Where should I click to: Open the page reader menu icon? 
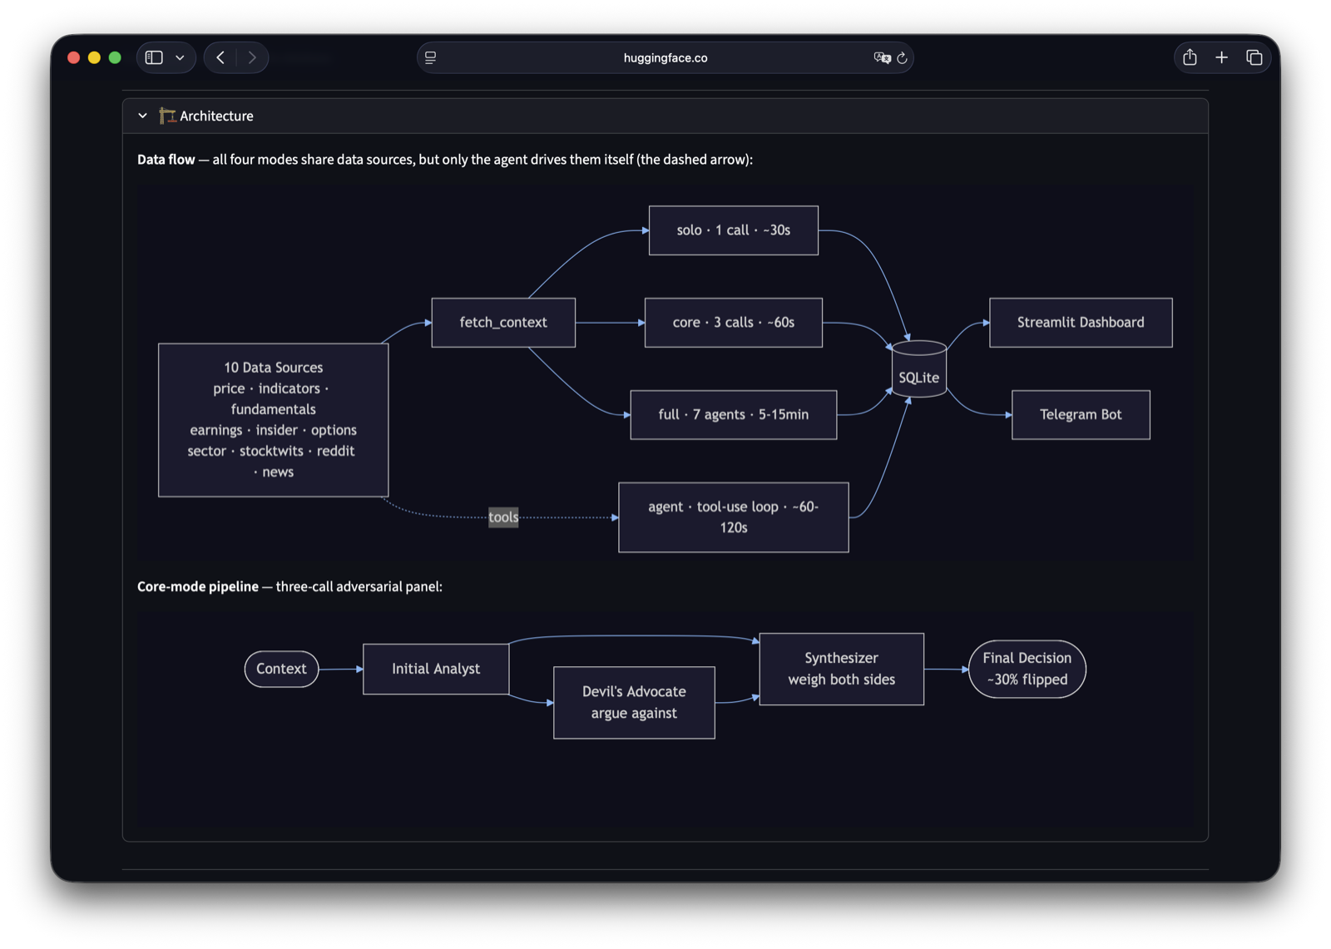click(431, 57)
